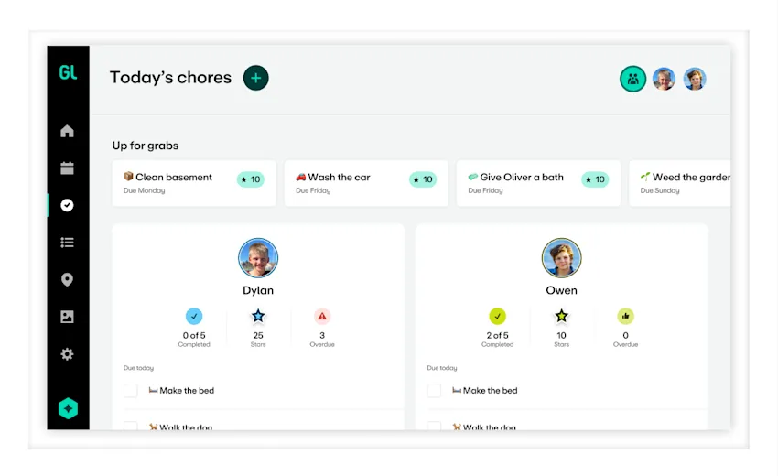Click Owen's '2 of 5' completed count

tap(497, 336)
